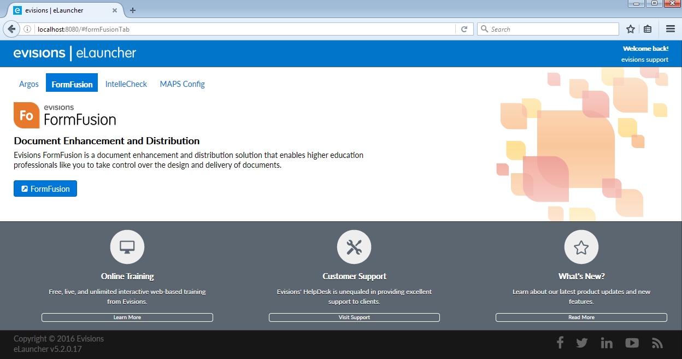Click the Visit Support button
Image resolution: width=682 pixels, height=359 pixels.
pos(354,317)
